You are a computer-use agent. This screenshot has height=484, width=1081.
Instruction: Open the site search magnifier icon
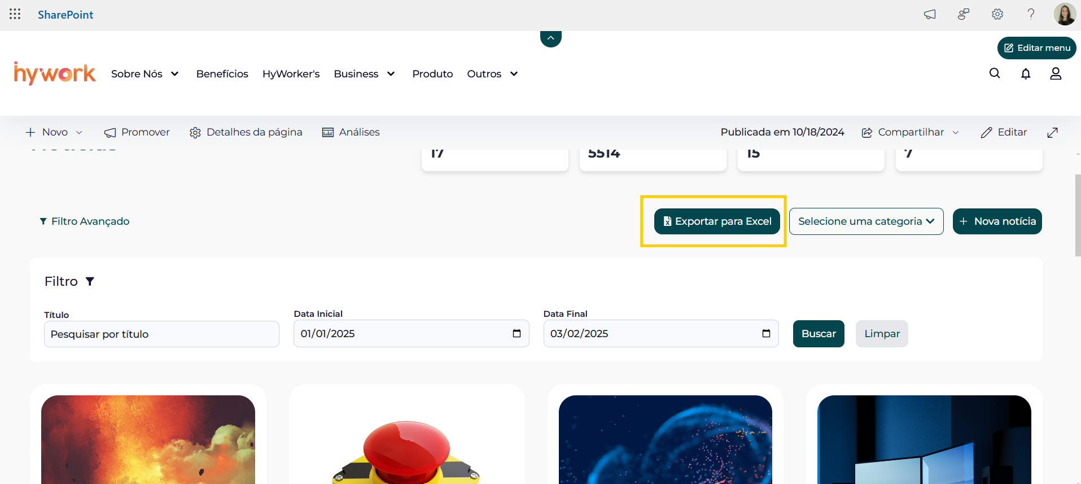click(995, 73)
